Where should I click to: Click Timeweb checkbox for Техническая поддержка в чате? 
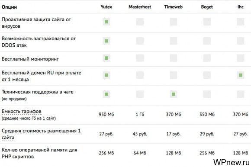(174, 94)
